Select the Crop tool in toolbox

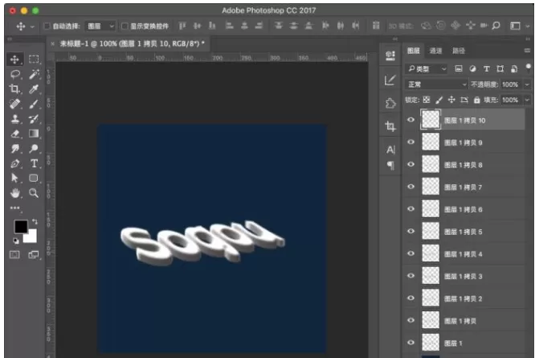pyautogui.click(x=14, y=88)
